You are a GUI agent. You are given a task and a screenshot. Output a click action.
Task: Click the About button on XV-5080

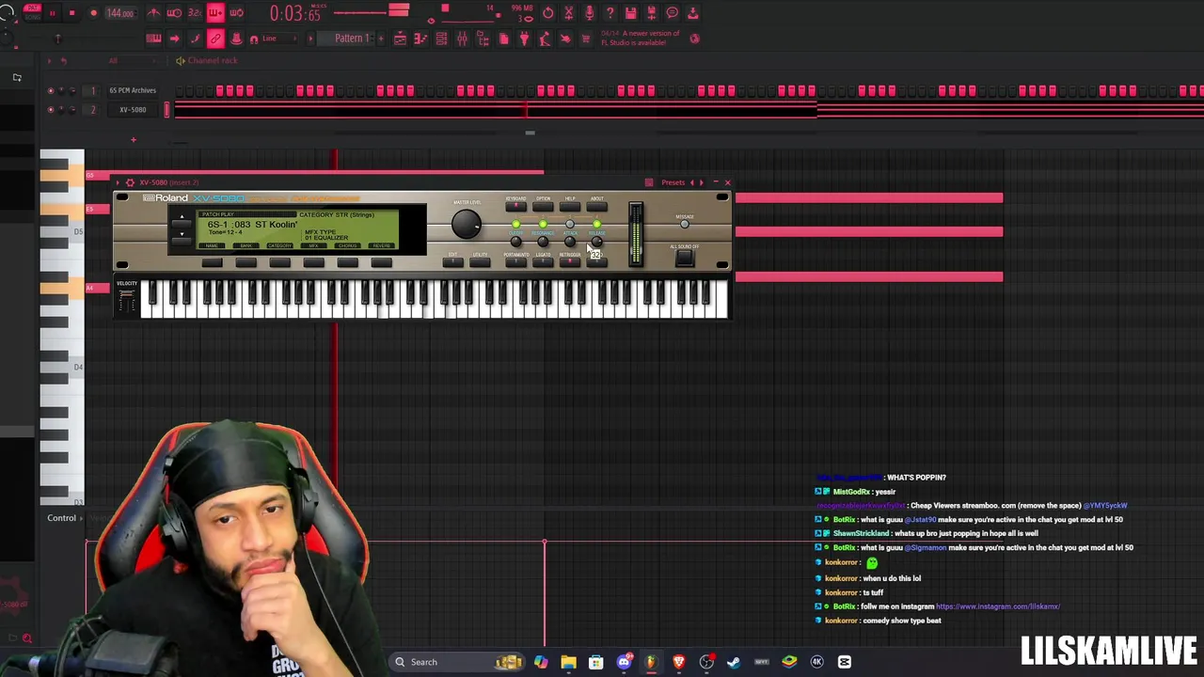[x=597, y=206]
